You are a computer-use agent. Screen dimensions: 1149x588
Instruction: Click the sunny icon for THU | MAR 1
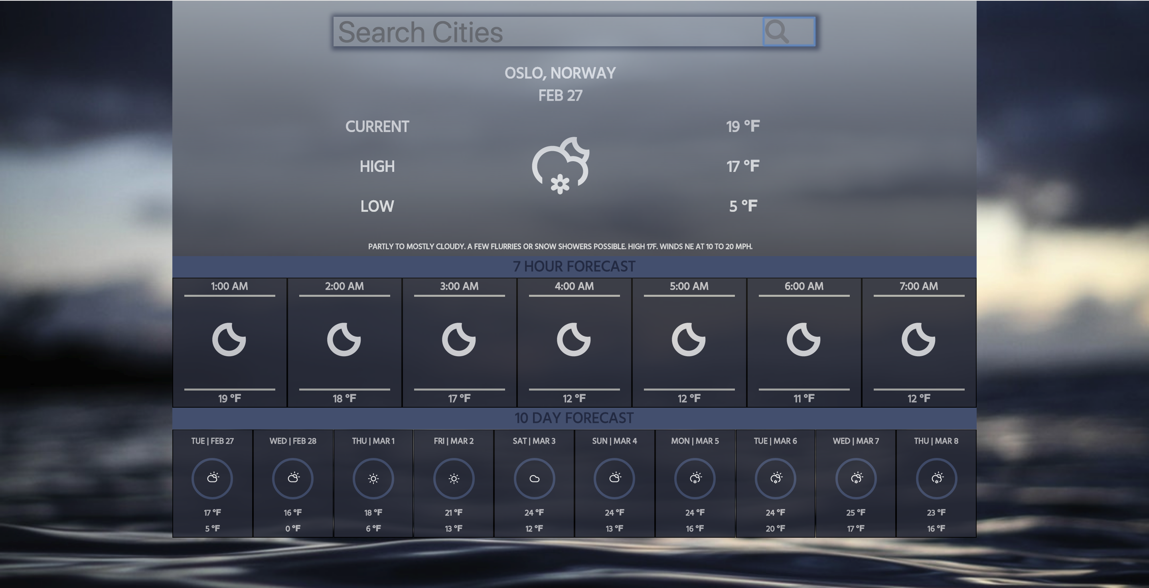[373, 478]
